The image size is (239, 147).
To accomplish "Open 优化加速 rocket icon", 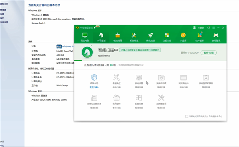I will [x=151, y=37].
